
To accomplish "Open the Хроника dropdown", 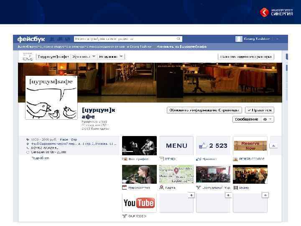I will [84, 56].
